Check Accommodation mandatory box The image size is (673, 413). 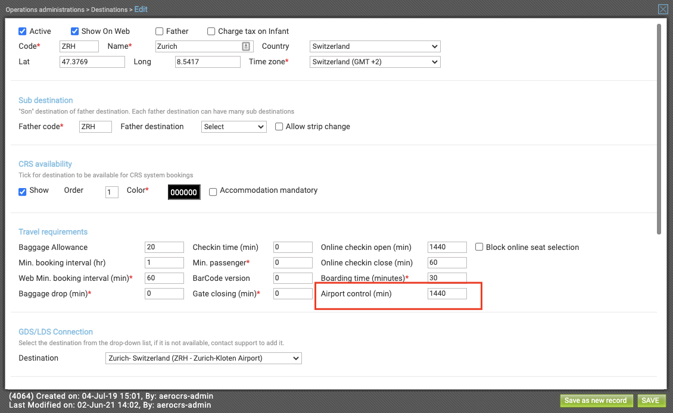[x=213, y=192]
